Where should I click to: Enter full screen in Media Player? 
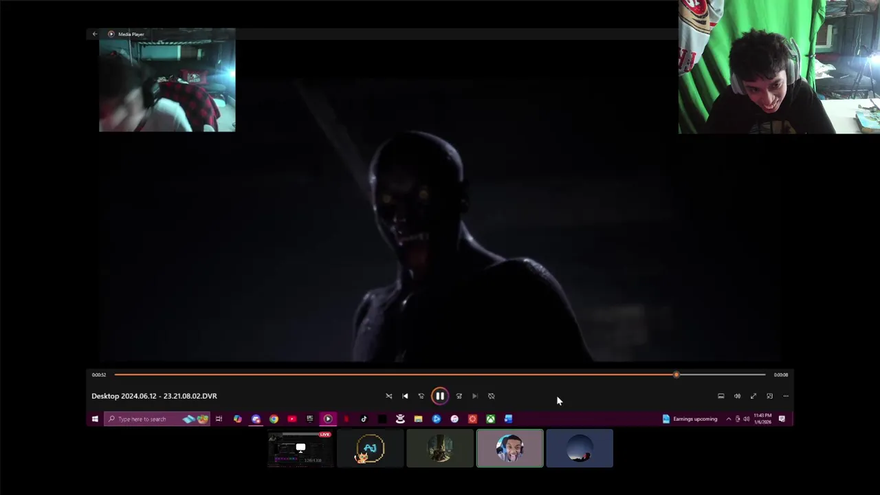point(753,396)
